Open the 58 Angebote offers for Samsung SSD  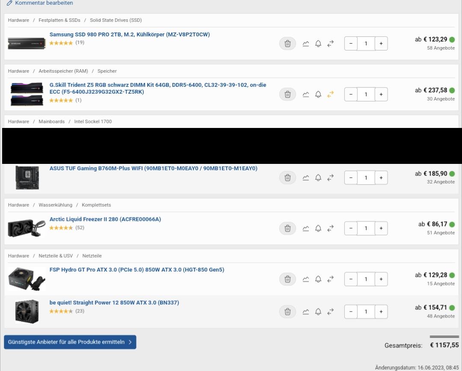pyautogui.click(x=441, y=48)
